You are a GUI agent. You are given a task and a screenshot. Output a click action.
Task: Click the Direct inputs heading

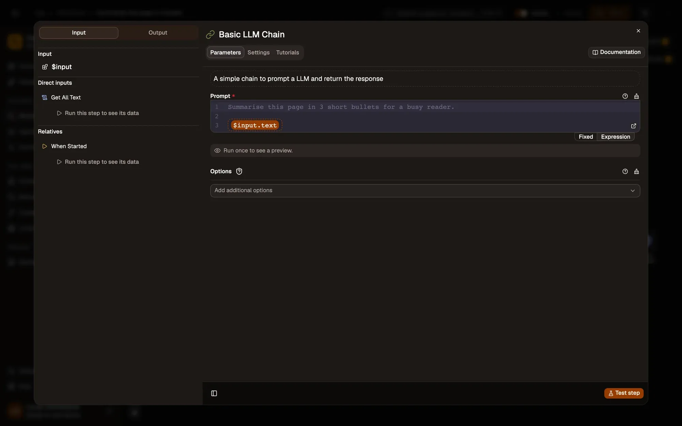55,83
